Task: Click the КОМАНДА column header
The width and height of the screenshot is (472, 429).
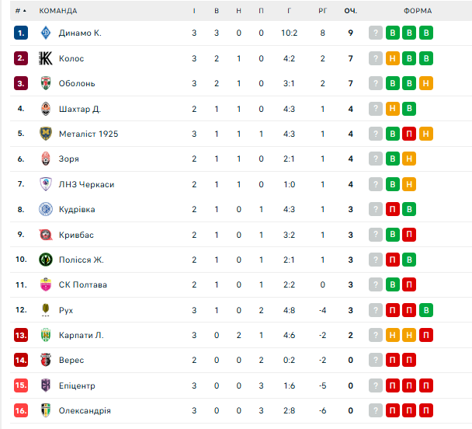Action: [58, 11]
